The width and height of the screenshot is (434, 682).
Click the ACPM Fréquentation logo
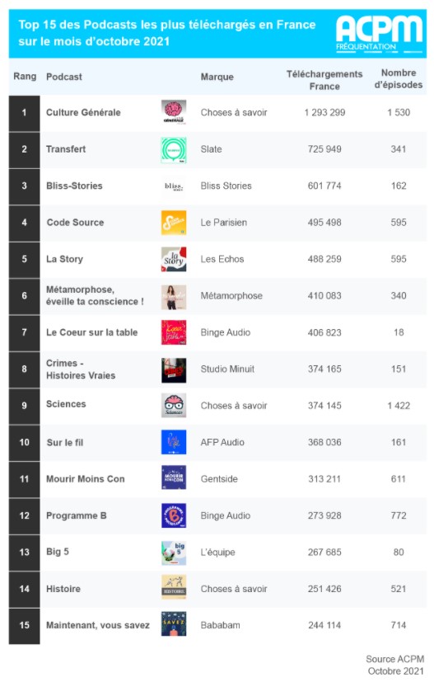click(x=380, y=34)
